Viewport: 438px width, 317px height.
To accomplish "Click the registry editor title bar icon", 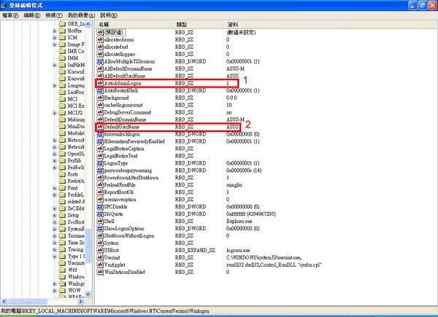I will coord(4,5).
